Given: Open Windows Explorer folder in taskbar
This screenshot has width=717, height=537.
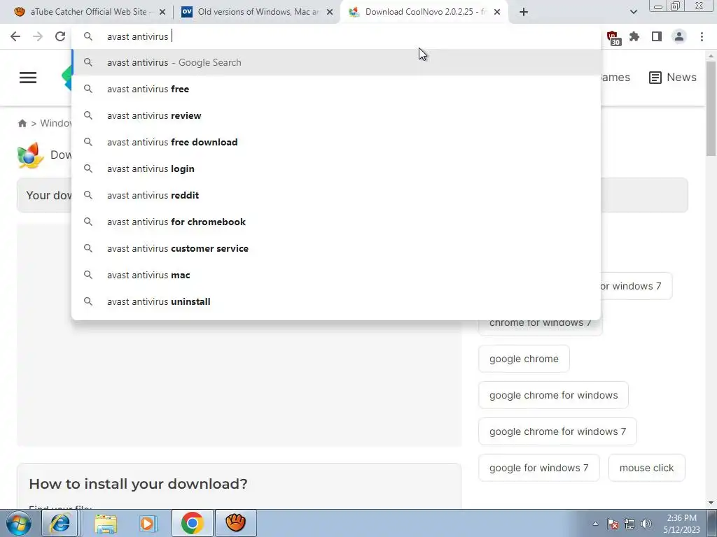Looking at the screenshot, I should (x=106, y=523).
